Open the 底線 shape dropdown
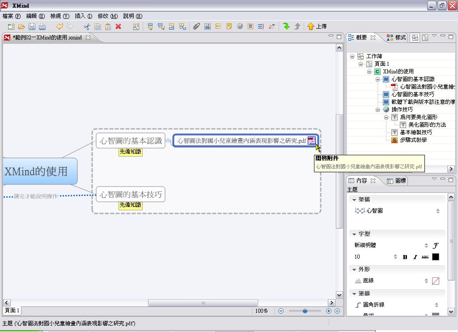 click(x=426, y=281)
